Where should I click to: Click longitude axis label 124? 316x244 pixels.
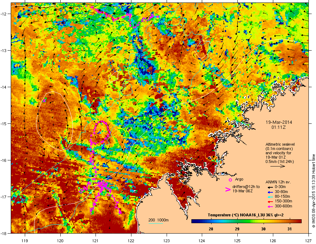[202, 240]
